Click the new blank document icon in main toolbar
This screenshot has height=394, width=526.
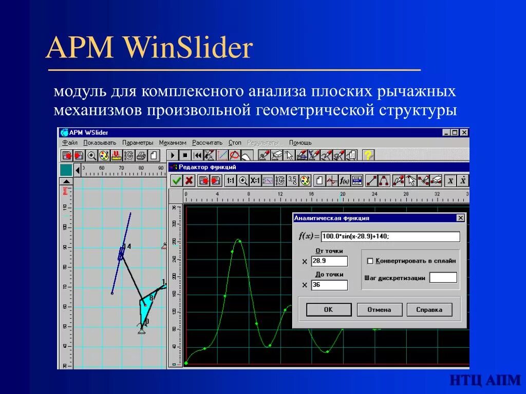[x=154, y=155]
